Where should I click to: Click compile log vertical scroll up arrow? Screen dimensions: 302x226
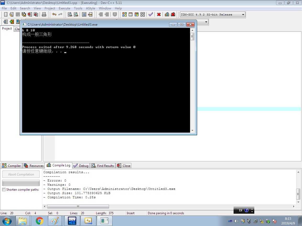pyautogui.click(x=298, y=172)
